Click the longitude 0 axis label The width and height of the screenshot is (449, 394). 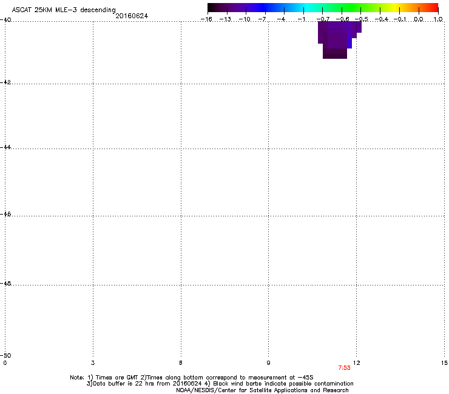(x=5, y=363)
